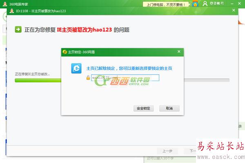This screenshot has height=163, width=245.
Task: Close the 360电脑专家 main window
Action: pos(239,3)
